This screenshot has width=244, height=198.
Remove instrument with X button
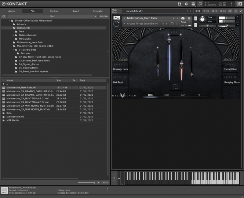coord(238,16)
